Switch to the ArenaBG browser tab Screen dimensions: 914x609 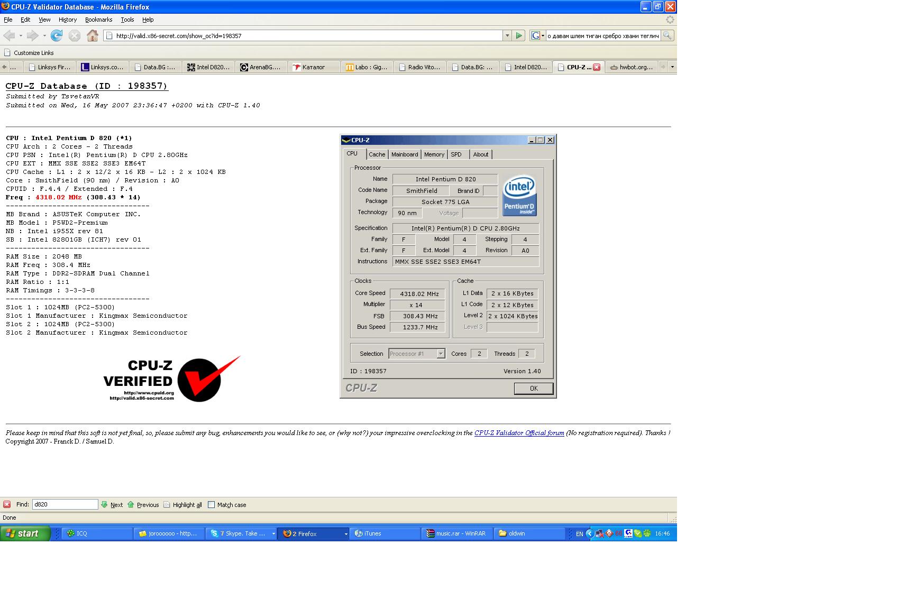tap(261, 67)
